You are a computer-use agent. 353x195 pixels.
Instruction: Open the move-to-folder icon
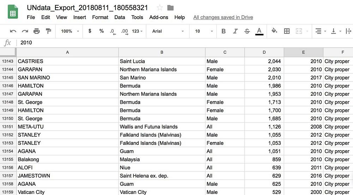(x=170, y=8)
